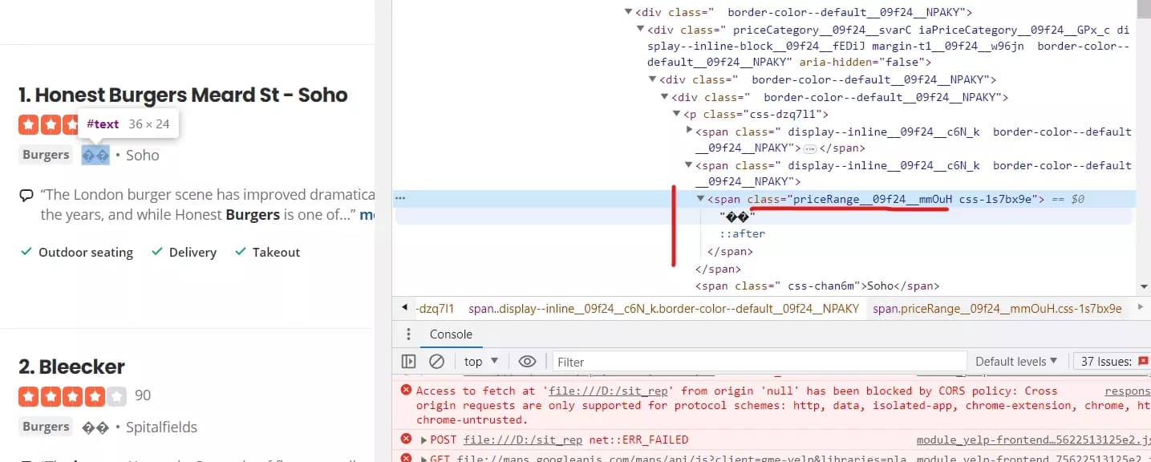Toggle the console sidebar panel icon
The height and width of the screenshot is (462, 1151).
click(x=409, y=362)
